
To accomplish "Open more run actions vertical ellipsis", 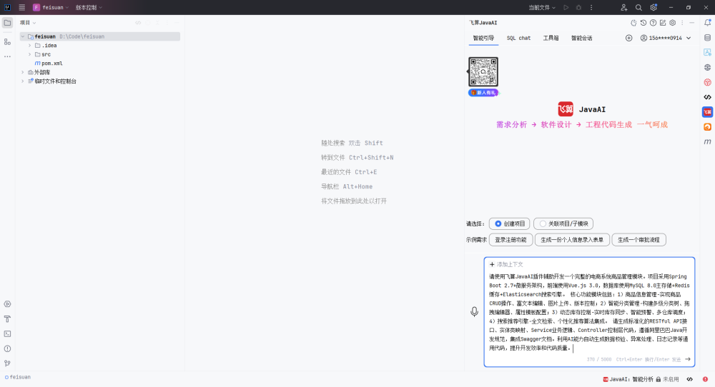I will (x=591, y=7).
